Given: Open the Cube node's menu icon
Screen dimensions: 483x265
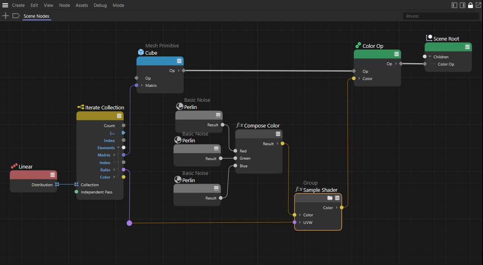Looking at the screenshot, I should click(179, 61).
